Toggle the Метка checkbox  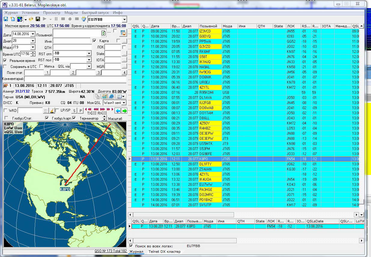[41, 66]
